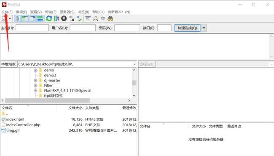Toggle the transfer queue display icon
274x156 pixels.
click(40, 19)
